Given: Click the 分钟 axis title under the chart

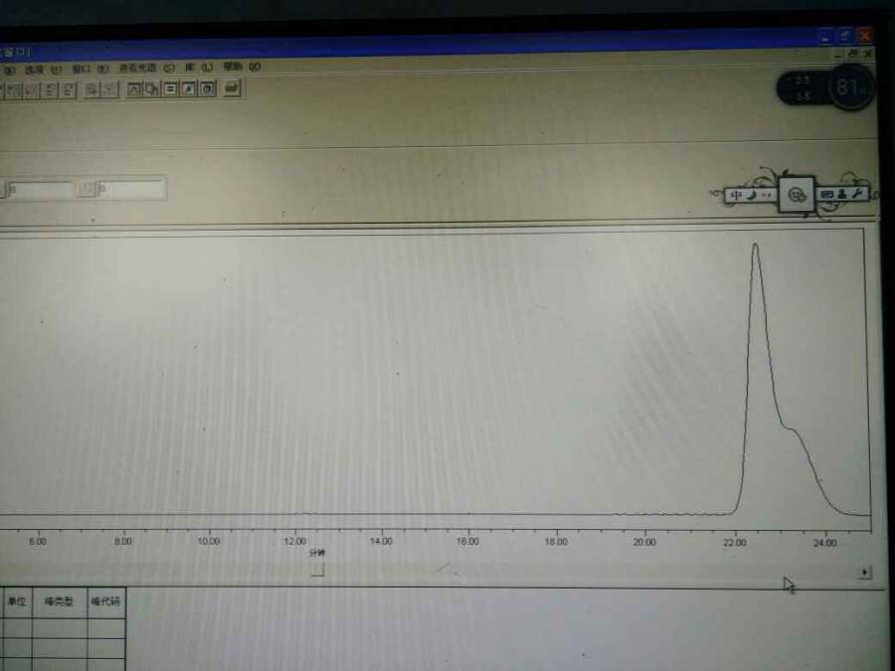Looking at the screenshot, I should [x=317, y=553].
